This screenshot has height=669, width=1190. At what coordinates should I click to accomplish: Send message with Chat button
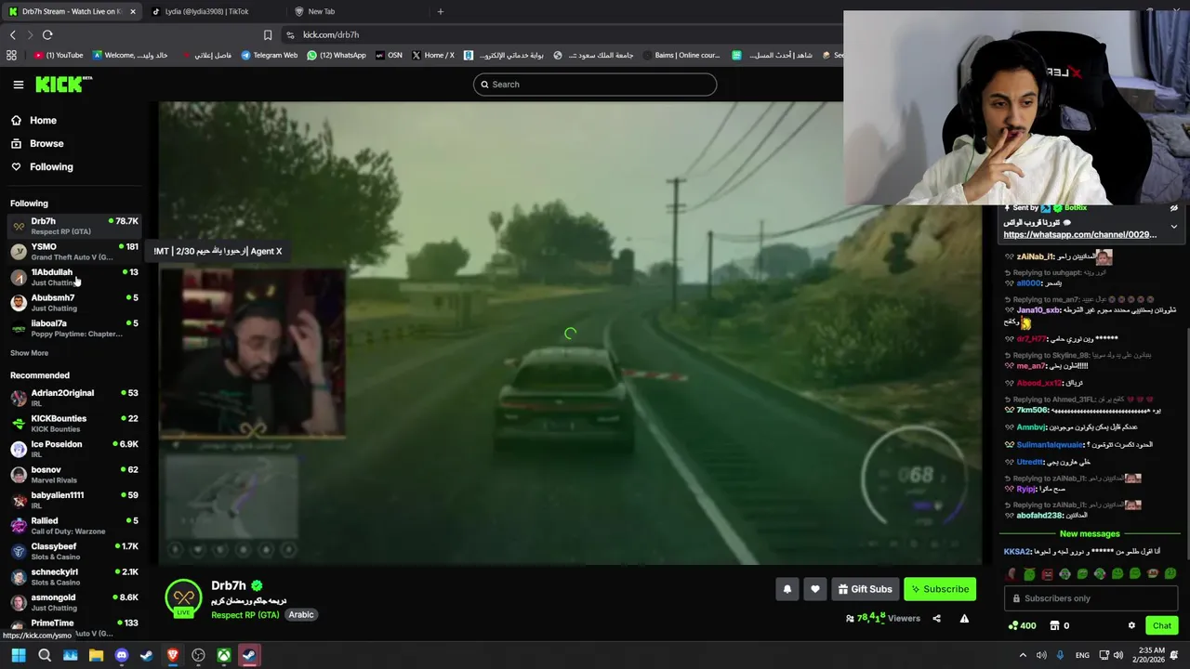pyautogui.click(x=1162, y=626)
